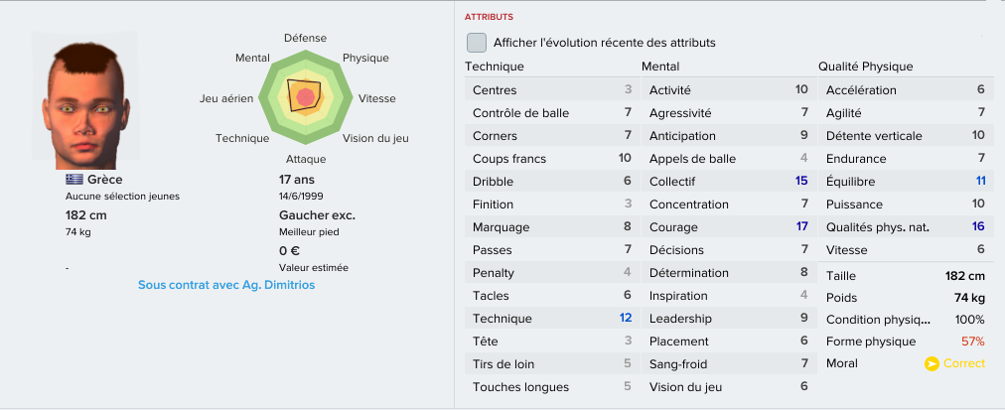Click the ATTRIBUTS section heading
1005x410 pixels.
[x=489, y=17]
